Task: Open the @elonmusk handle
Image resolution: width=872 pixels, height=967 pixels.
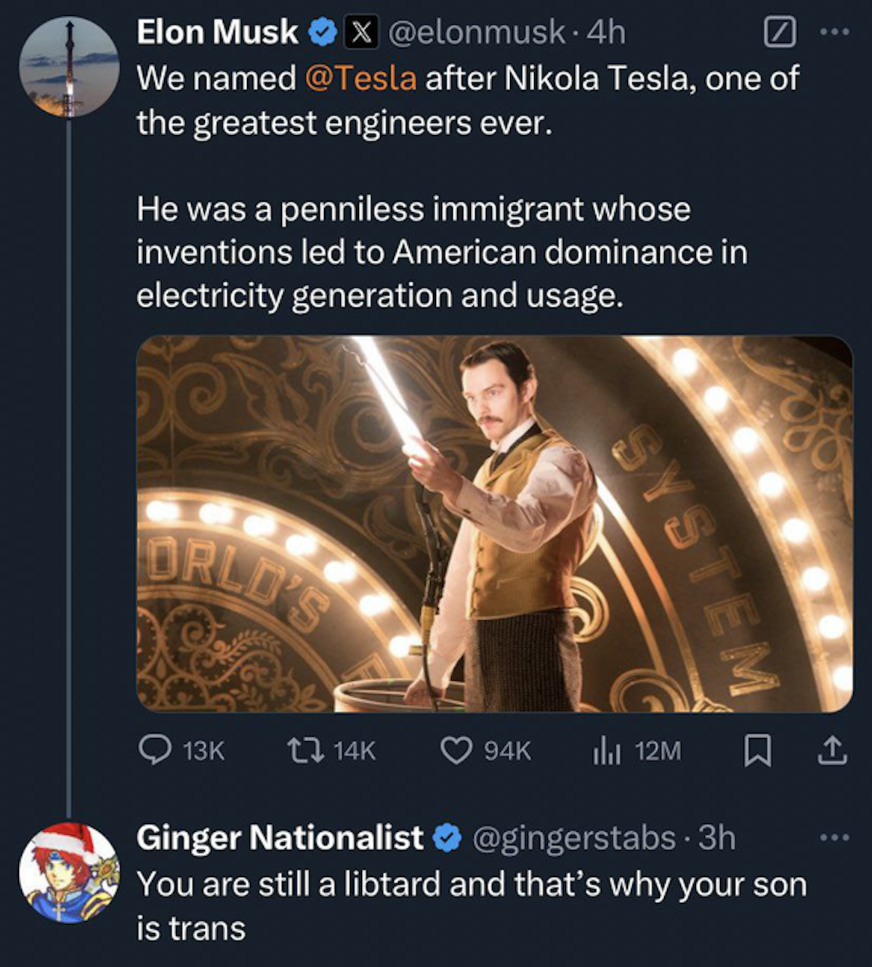Action: click(x=477, y=33)
